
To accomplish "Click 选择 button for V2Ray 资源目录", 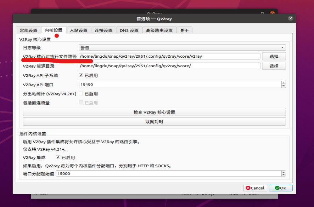I will [x=274, y=66].
